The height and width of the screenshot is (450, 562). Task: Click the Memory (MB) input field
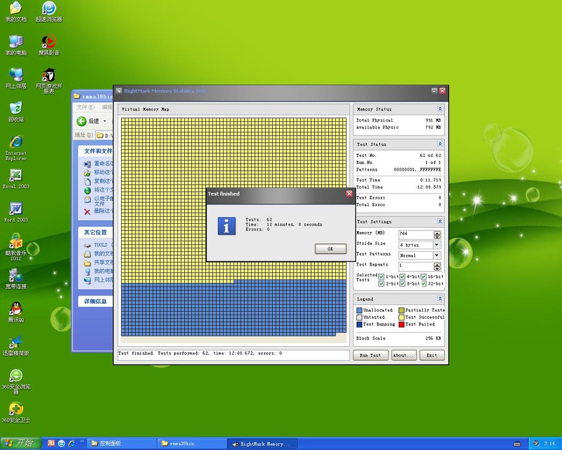click(415, 234)
